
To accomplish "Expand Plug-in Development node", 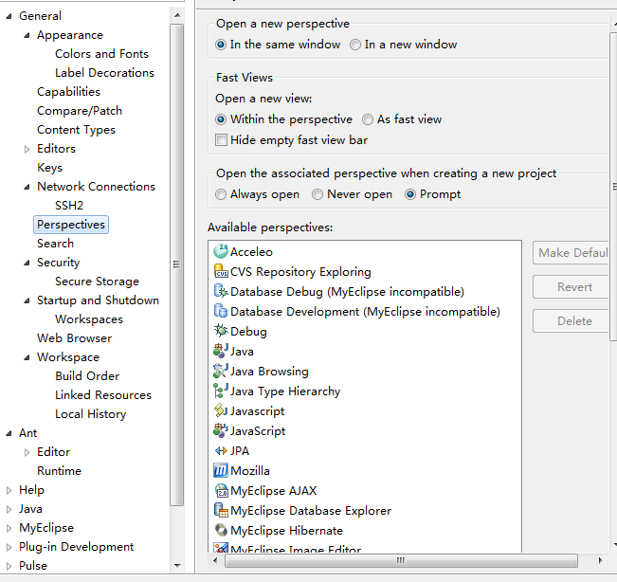I will tap(9, 547).
